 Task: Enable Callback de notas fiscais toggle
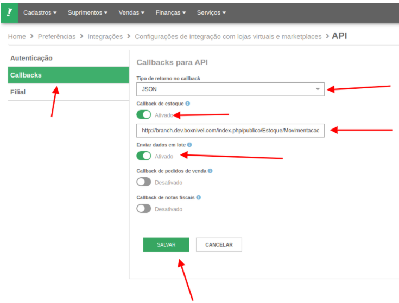pos(144,209)
